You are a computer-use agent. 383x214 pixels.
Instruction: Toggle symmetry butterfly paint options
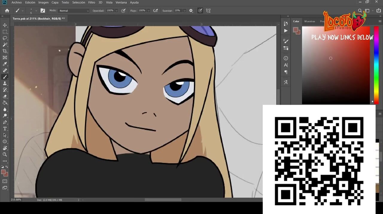208,10
